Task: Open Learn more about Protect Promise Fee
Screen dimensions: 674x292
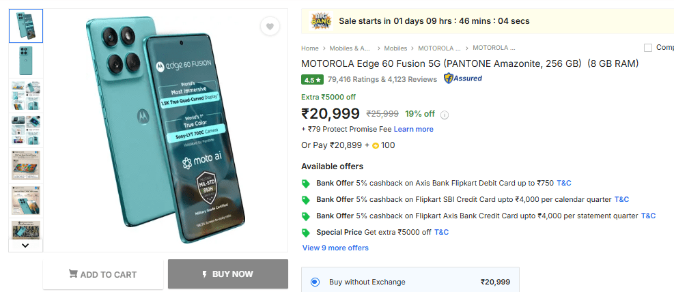Action: [x=413, y=129]
